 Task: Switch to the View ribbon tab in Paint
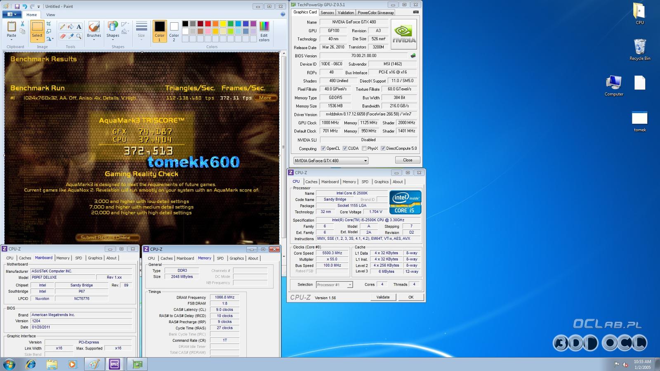[x=51, y=14]
